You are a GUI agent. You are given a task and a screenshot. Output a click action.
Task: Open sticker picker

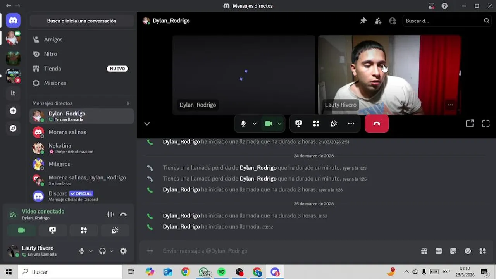(453, 251)
